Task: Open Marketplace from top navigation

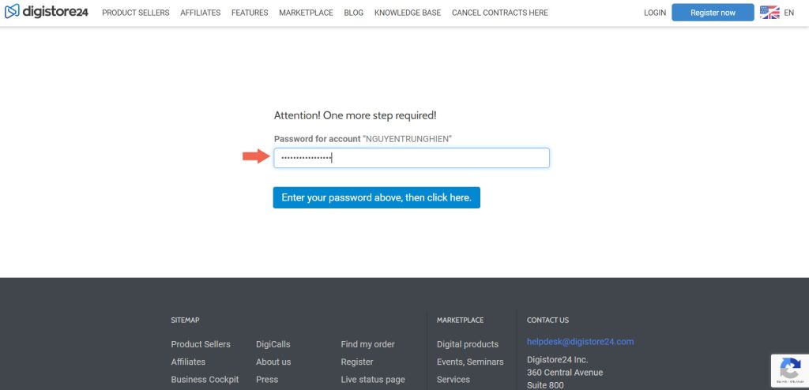Action: pos(306,13)
